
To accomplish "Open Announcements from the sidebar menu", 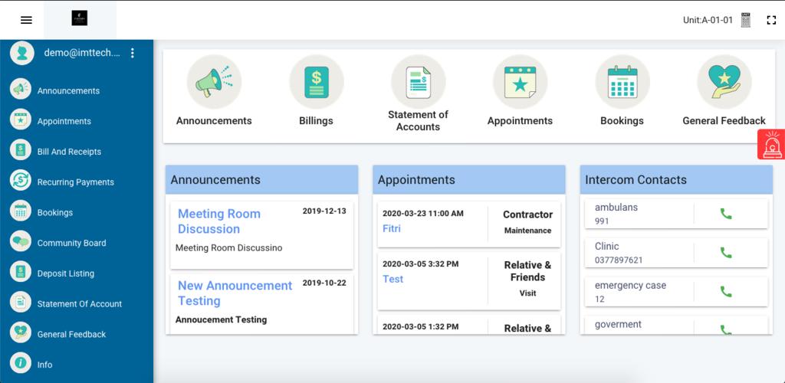I will [x=68, y=91].
